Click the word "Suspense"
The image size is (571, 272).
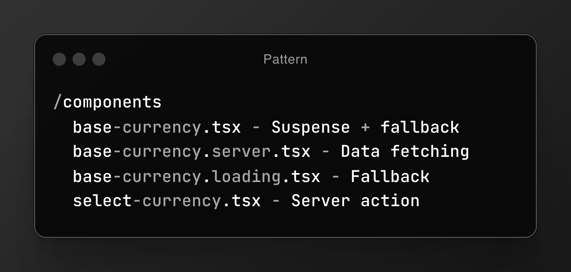[310, 127]
